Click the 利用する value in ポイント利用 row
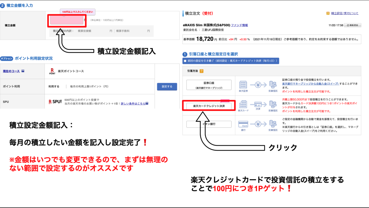This screenshot has height=208, width=369. click(54, 87)
